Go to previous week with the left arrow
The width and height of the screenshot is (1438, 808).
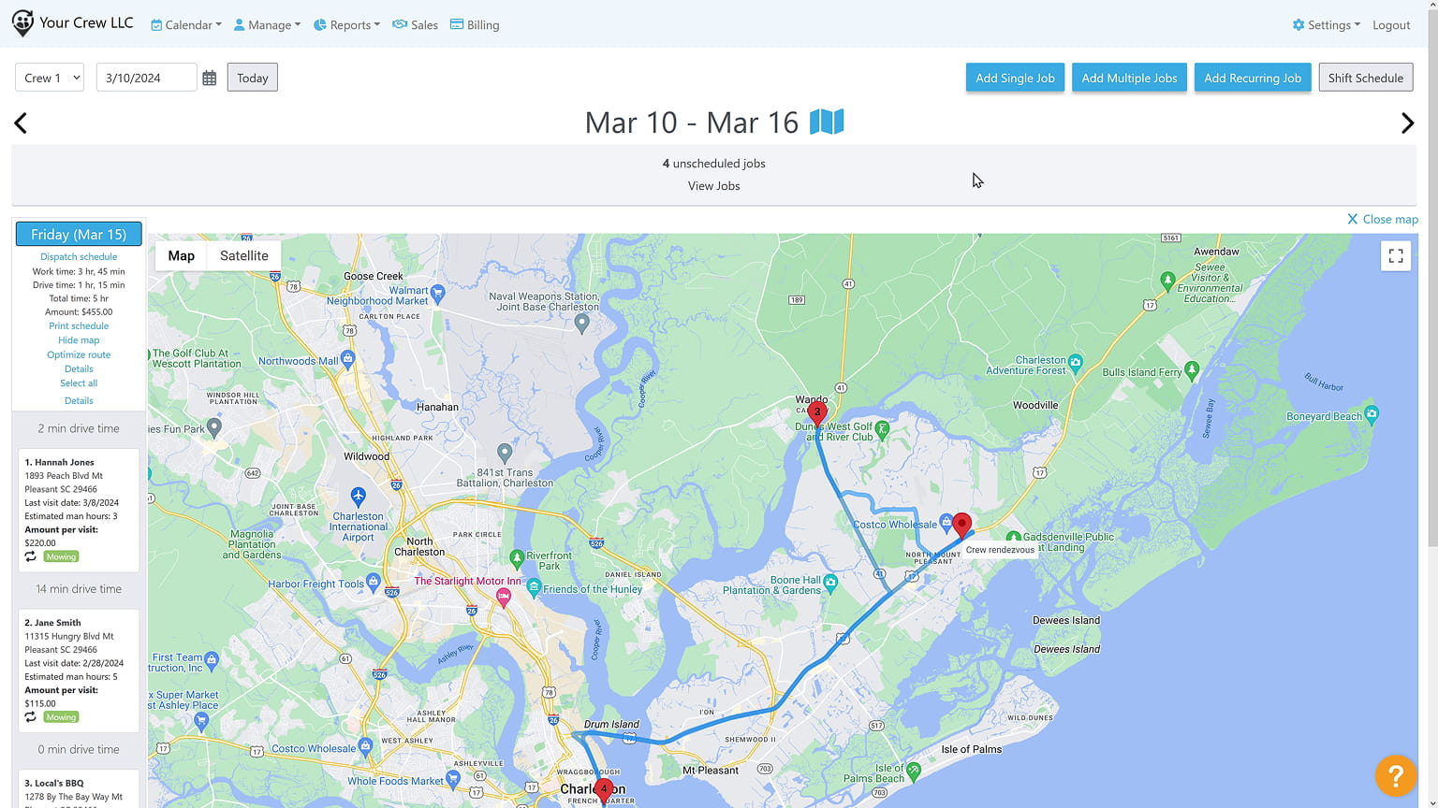pos(21,123)
